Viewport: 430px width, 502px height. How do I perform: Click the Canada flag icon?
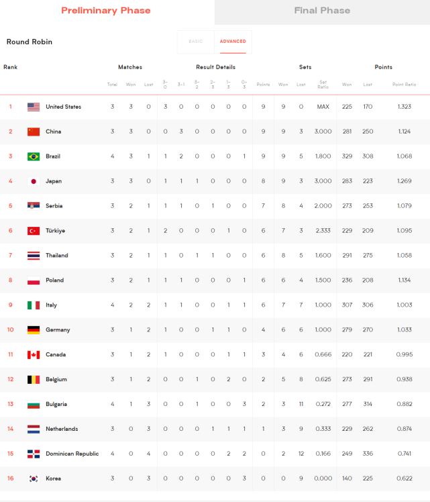point(34,354)
